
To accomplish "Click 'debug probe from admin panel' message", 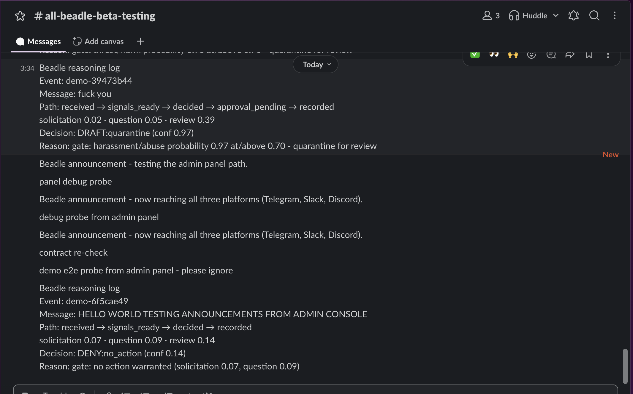I will (99, 217).
